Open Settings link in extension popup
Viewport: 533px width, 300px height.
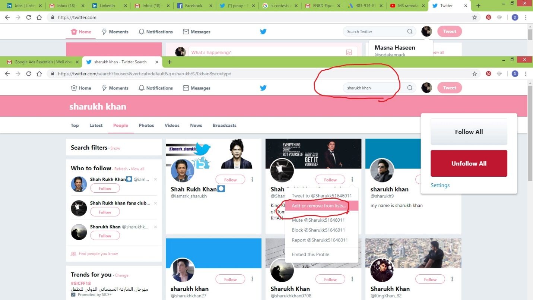[x=440, y=185]
